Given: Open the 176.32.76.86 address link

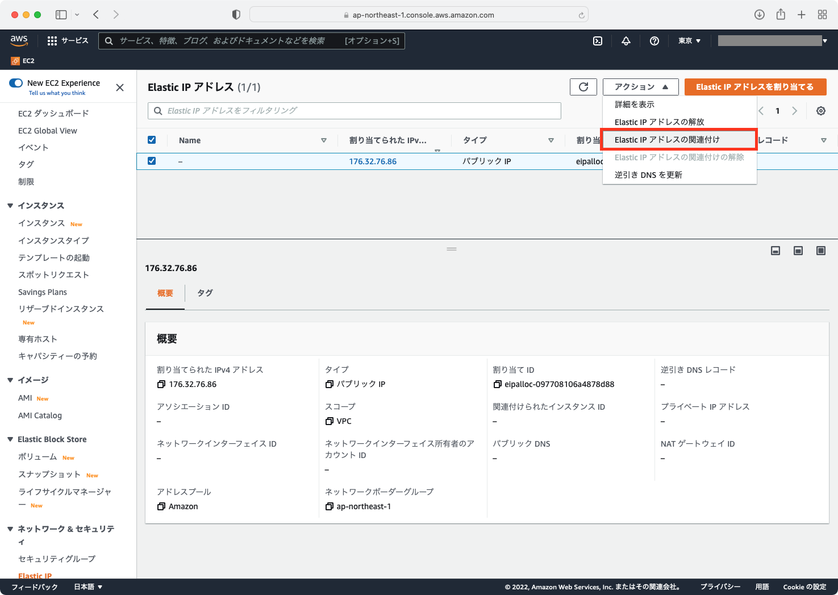Looking at the screenshot, I should 372,161.
